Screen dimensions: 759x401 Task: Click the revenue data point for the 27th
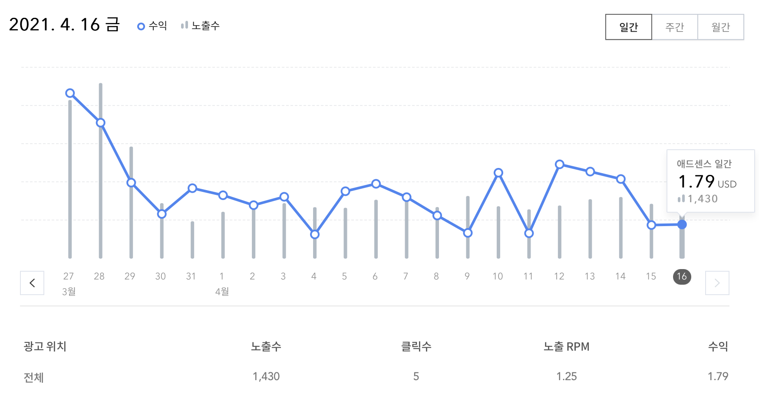pos(70,93)
